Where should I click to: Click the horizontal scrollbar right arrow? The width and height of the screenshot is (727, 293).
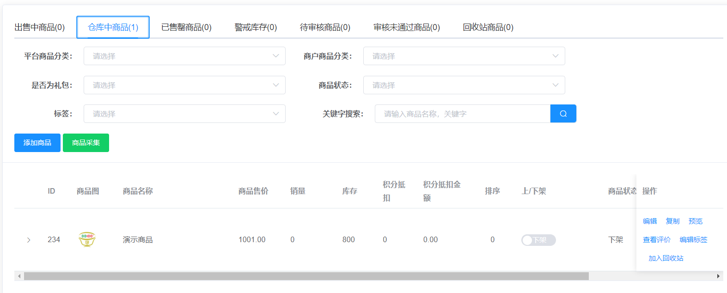click(x=718, y=276)
